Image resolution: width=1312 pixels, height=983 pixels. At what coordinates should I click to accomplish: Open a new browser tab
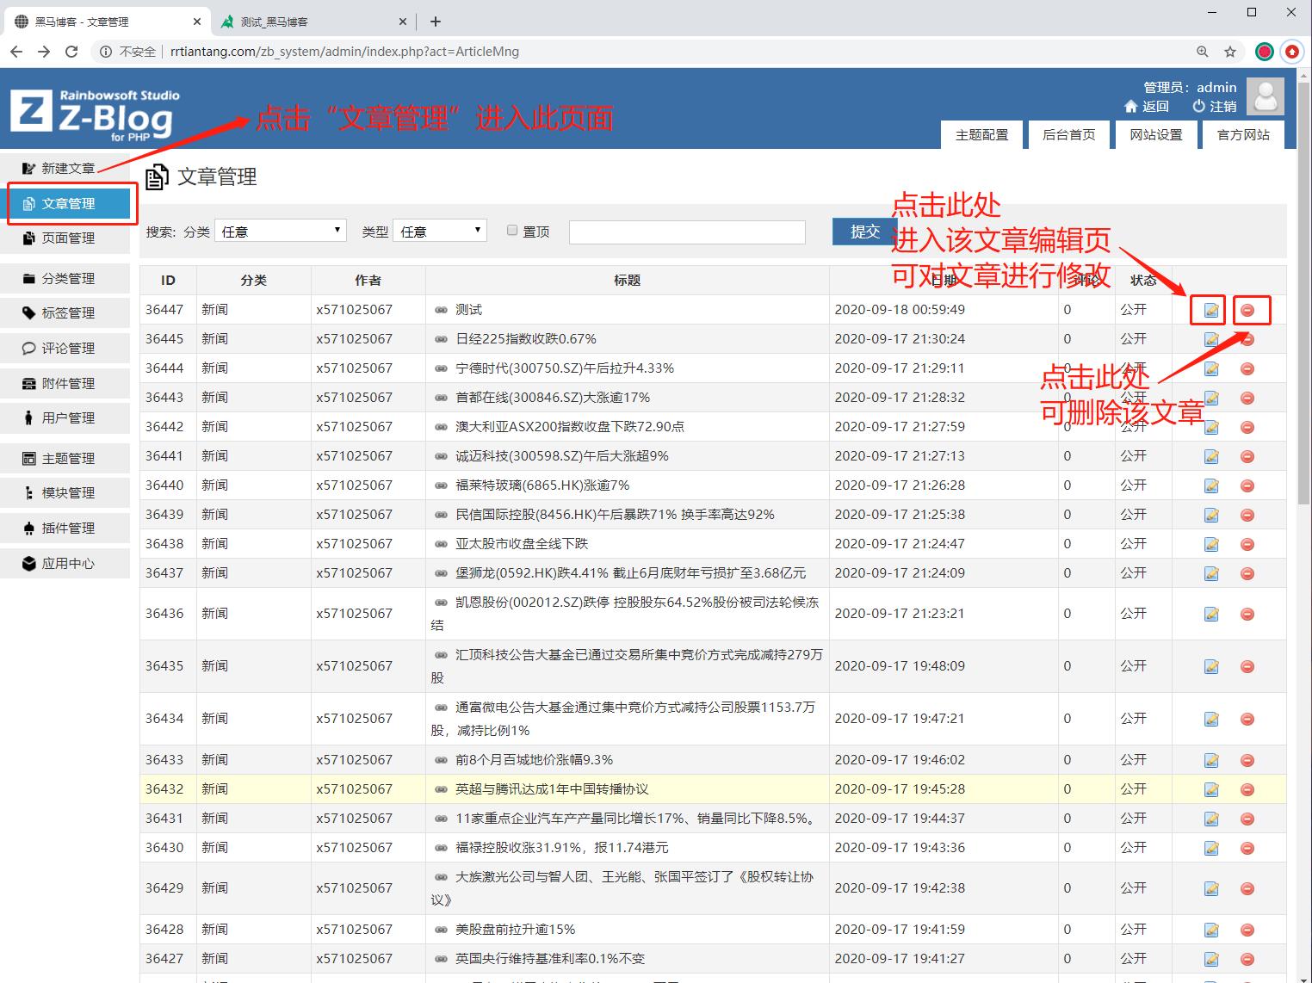coord(436,22)
